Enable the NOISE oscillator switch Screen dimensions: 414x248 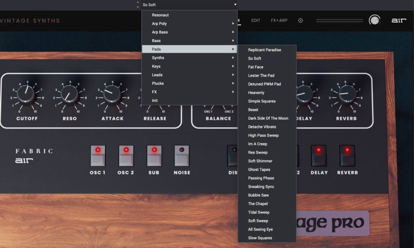point(182,155)
